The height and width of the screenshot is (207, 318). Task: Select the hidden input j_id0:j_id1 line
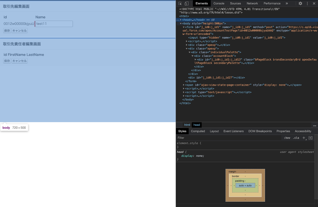237,38
